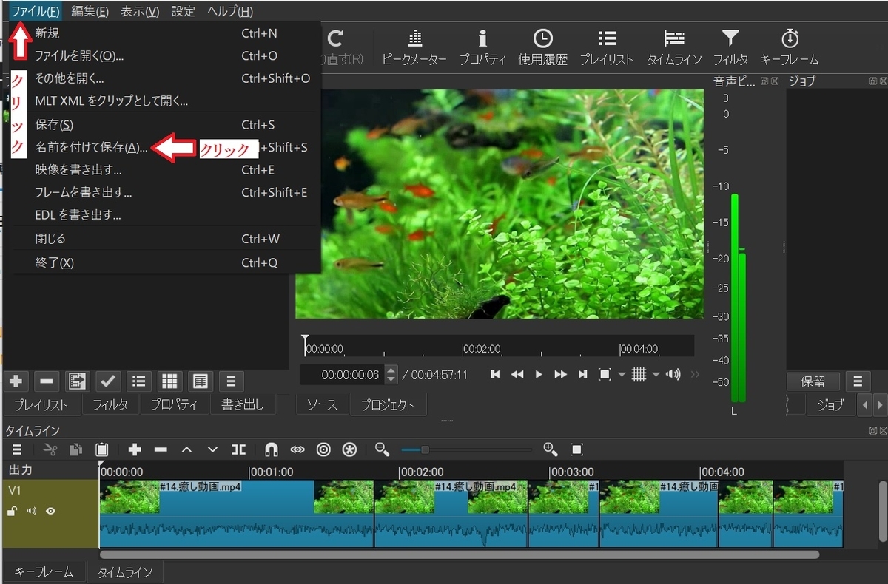Open the 設定 menu
888x584 pixels.
coord(184,11)
